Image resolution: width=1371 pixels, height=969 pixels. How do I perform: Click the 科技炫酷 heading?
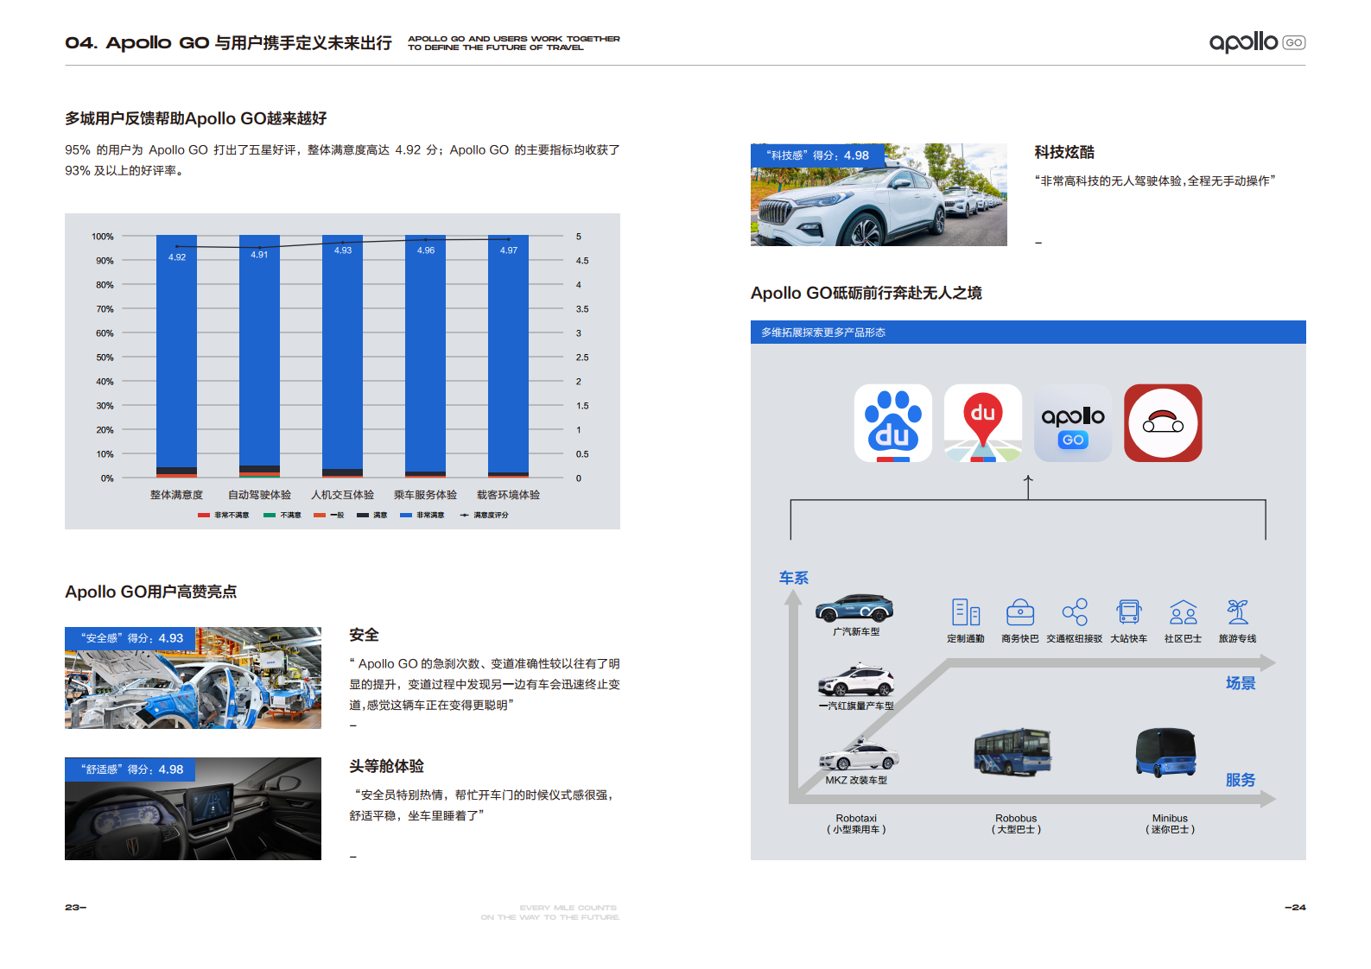tap(1064, 152)
